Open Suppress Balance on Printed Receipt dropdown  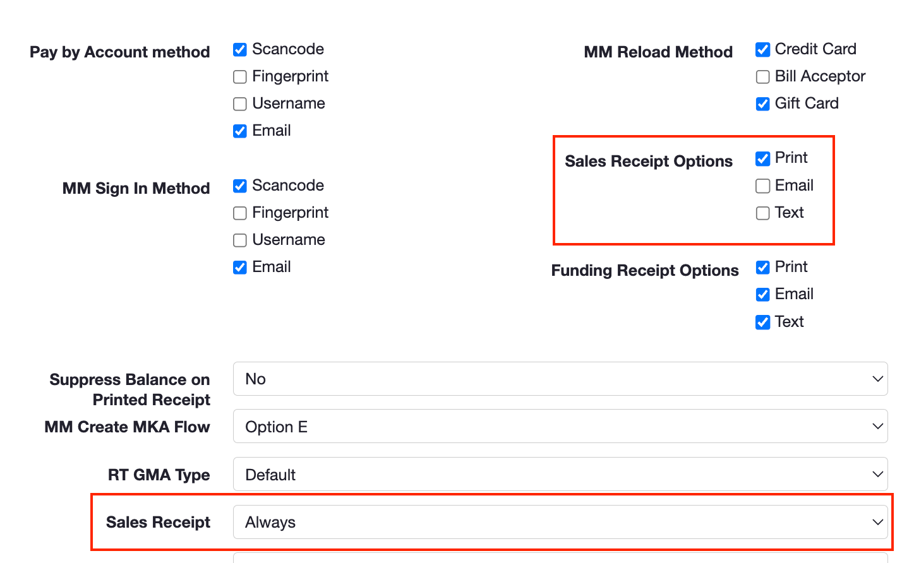tap(560, 379)
